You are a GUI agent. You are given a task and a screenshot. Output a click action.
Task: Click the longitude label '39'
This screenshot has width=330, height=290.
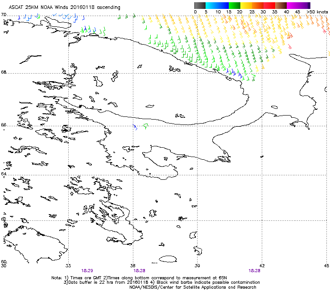197,265
